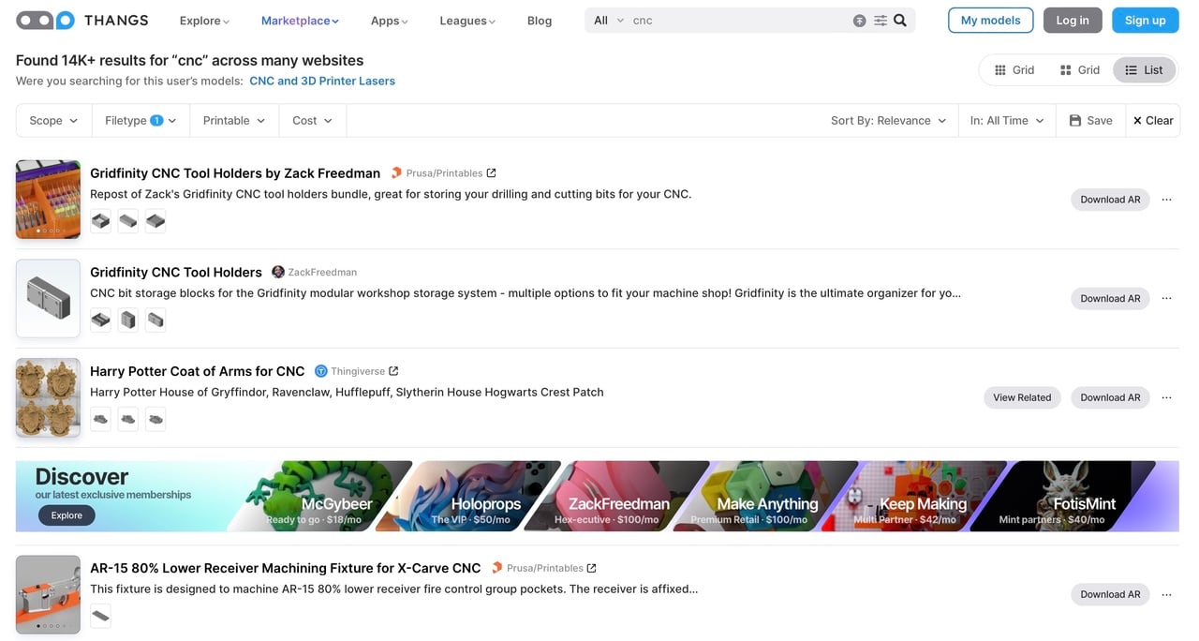This screenshot has width=1199, height=641.
Task: Open external link icon next to Thingiverse
Action: coord(393,371)
